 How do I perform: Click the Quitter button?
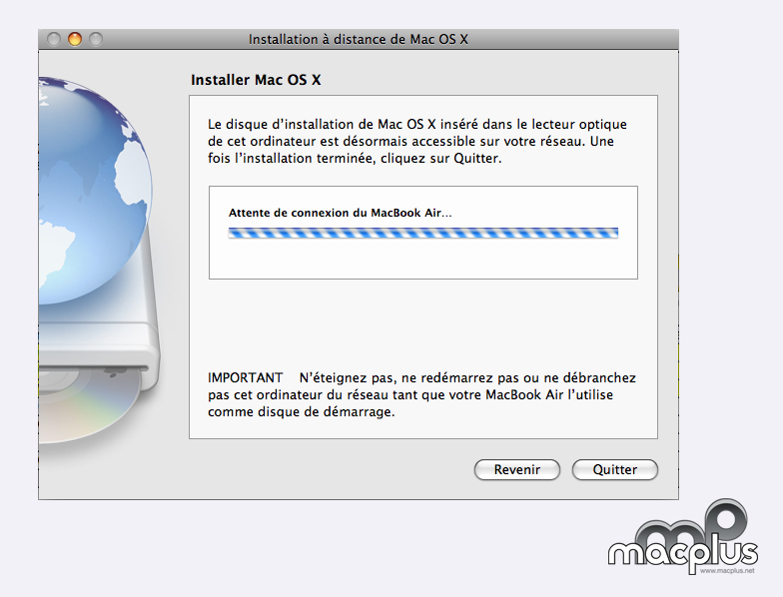[615, 469]
